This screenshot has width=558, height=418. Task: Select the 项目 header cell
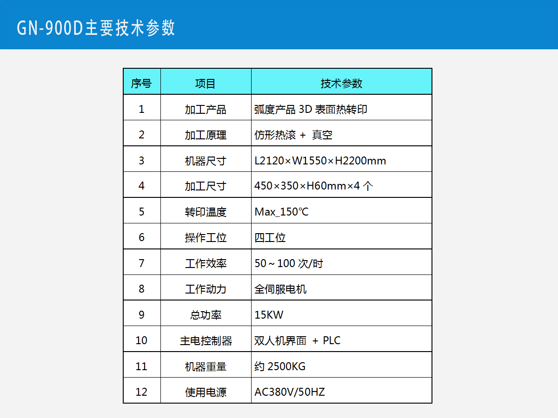(x=206, y=82)
